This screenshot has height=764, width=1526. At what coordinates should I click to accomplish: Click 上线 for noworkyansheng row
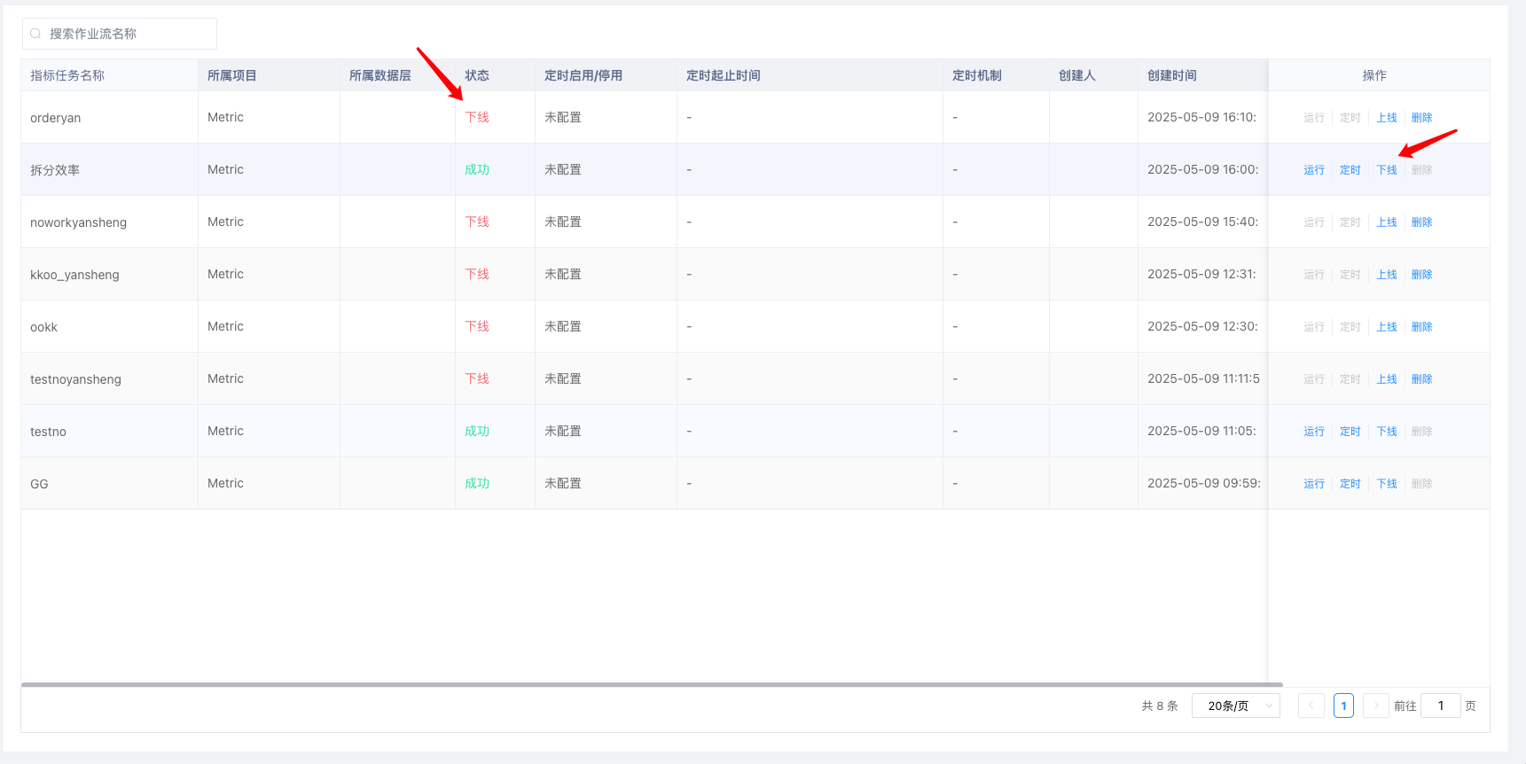(1387, 222)
